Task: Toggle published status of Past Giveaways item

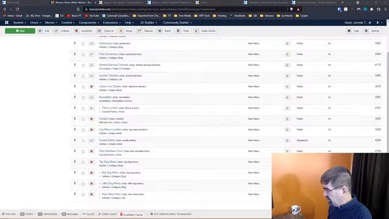Action: [x=92, y=54]
